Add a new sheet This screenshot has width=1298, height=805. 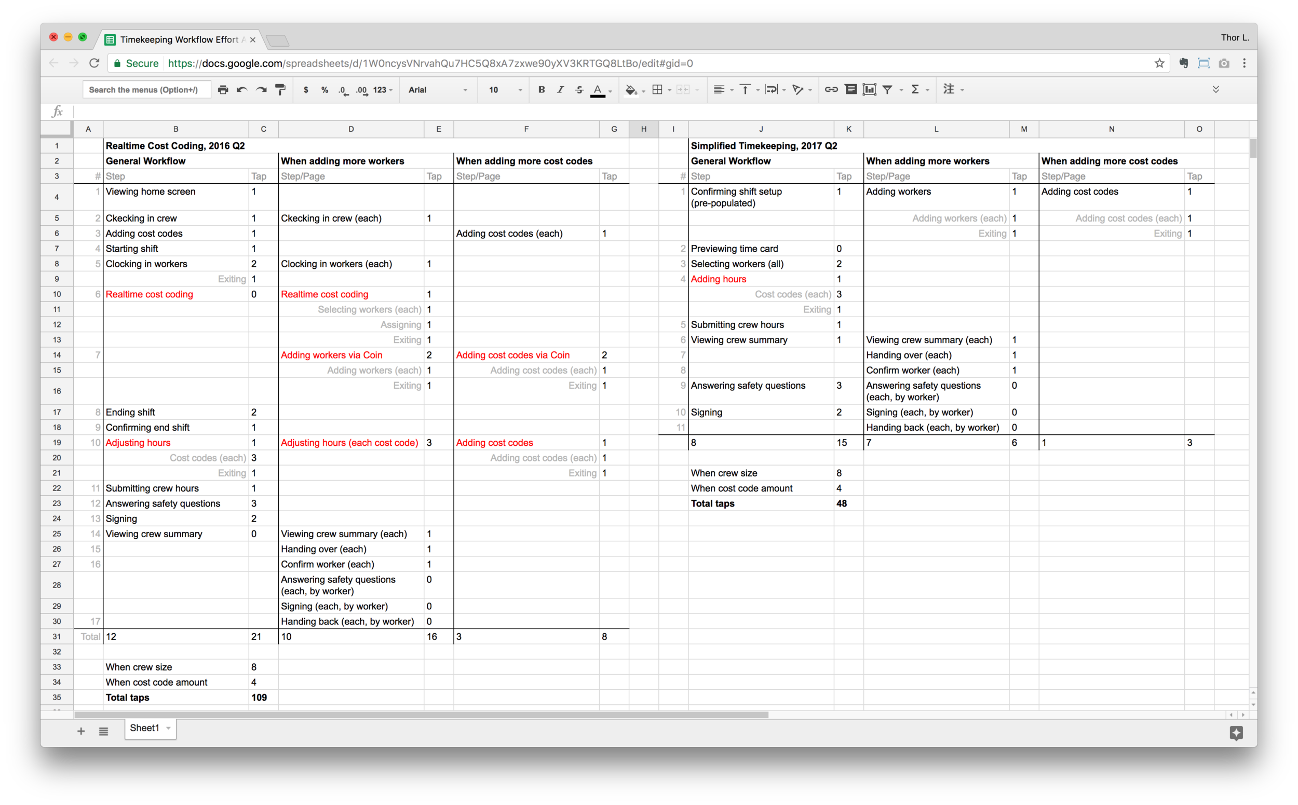pos(81,731)
